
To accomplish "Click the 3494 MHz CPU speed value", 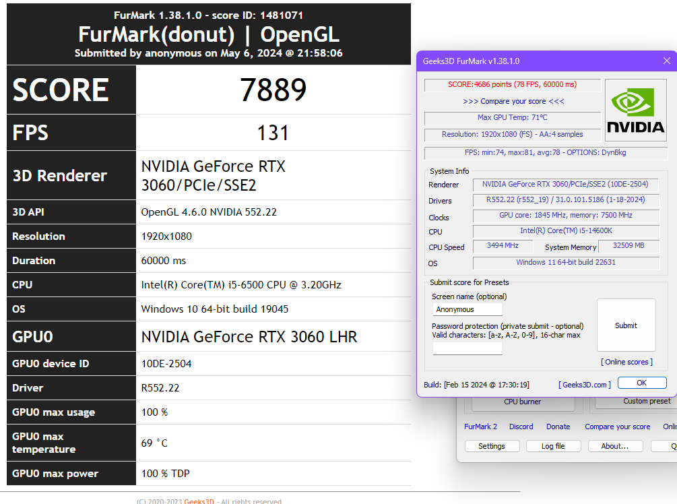I will pyautogui.click(x=503, y=246).
